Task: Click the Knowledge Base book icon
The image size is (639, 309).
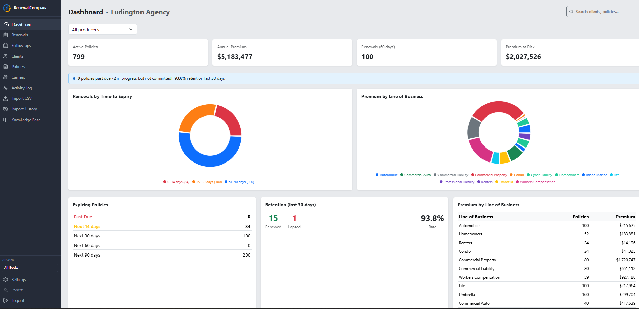Action: point(5,120)
